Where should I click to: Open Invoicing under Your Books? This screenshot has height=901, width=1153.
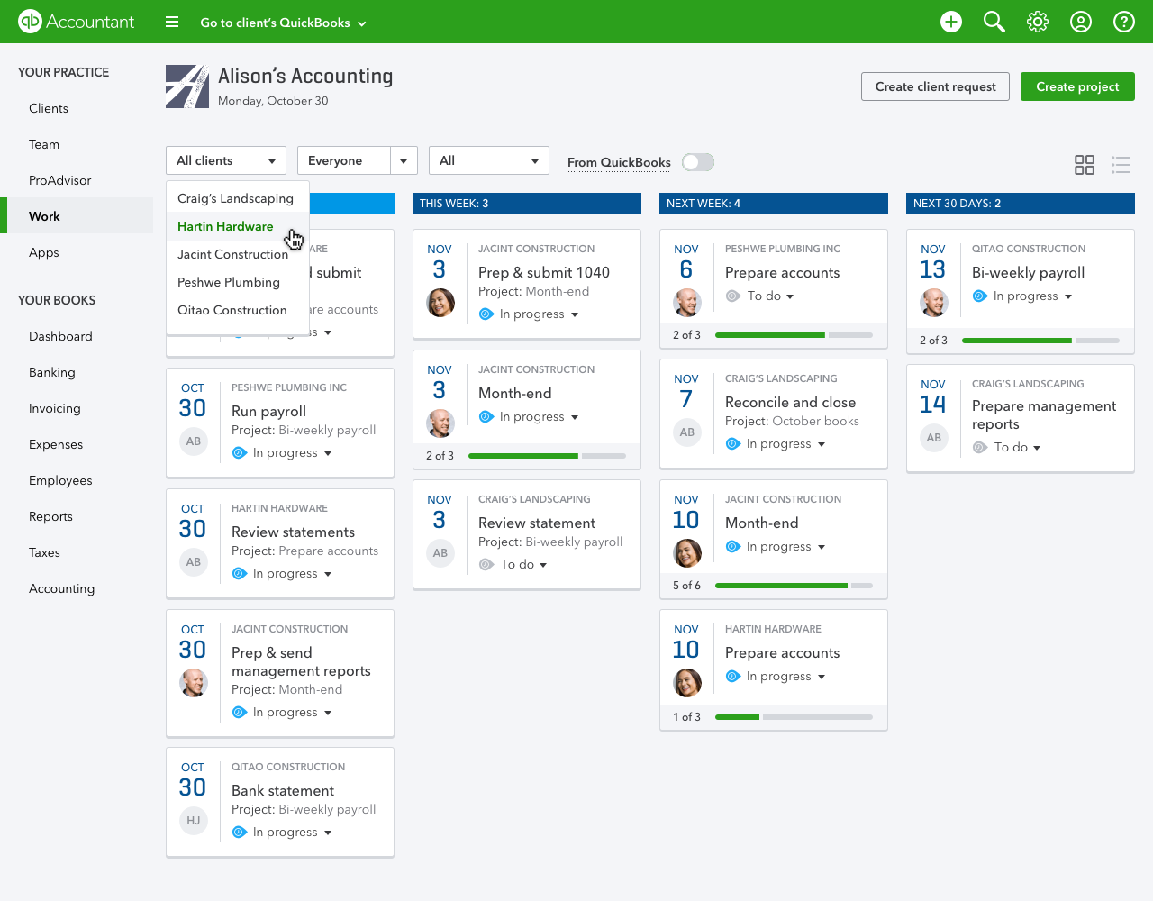(55, 408)
